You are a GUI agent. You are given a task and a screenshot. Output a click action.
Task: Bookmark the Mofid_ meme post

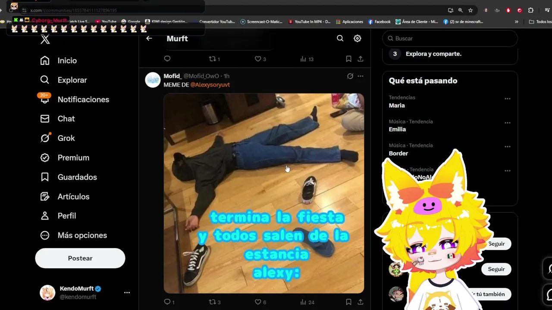pos(348,302)
